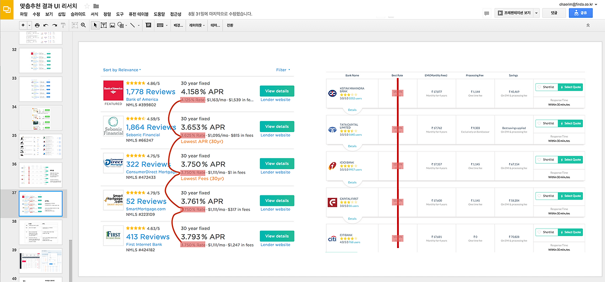605x282 pixels.
Task: Click the 배경... background button
Action: 178,25
